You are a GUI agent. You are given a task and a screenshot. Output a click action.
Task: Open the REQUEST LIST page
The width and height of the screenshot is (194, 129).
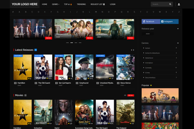[x=98, y=4]
